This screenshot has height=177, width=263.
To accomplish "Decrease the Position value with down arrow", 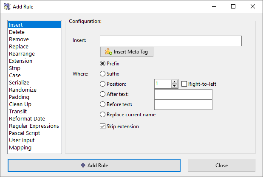I will [175, 86].
